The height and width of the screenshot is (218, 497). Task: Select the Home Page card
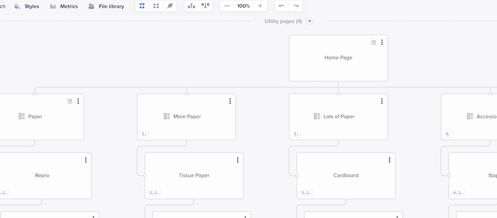(x=338, y=58)
